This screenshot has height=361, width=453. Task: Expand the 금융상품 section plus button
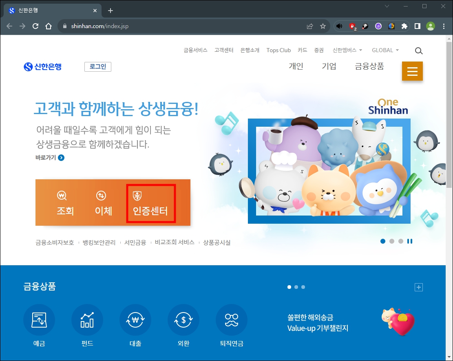tap(419, 287)
